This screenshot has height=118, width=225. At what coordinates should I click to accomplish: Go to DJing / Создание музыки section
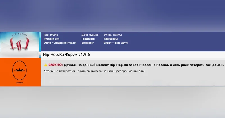coord(60,43)
